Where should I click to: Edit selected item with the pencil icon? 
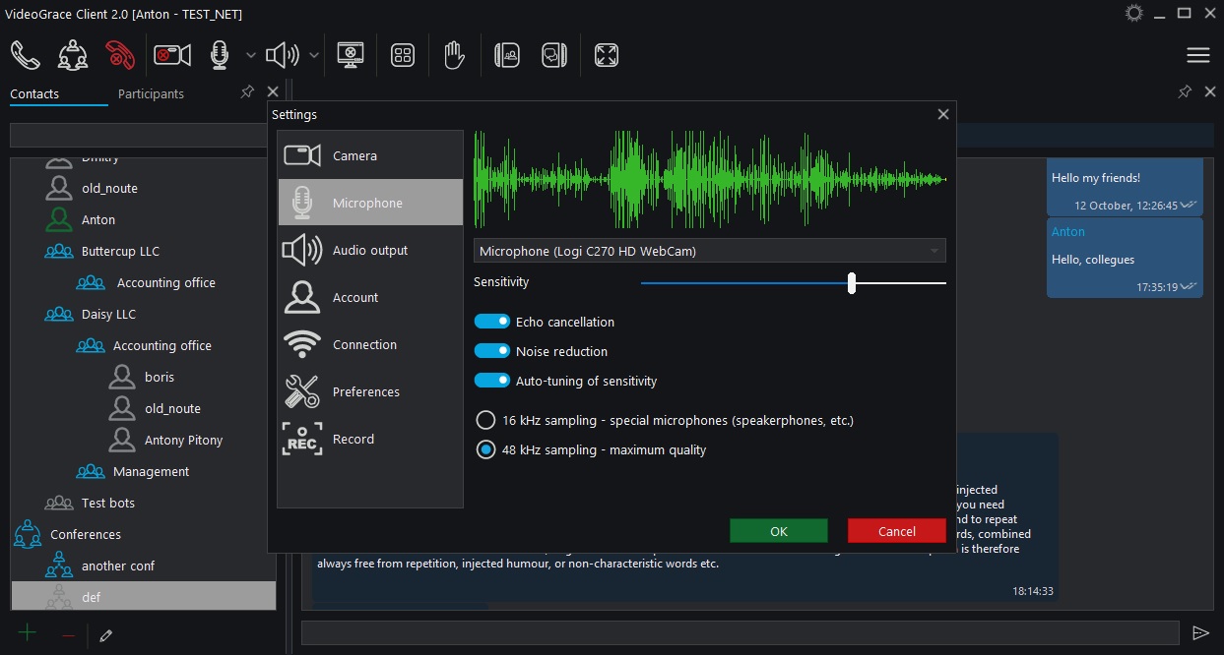(106, 635)
